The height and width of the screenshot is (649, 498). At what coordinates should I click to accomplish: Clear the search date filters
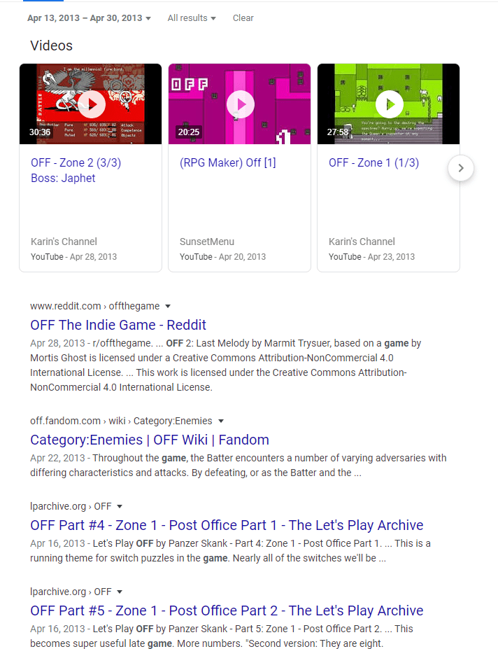pyautogui.click(x=243, y=18)
